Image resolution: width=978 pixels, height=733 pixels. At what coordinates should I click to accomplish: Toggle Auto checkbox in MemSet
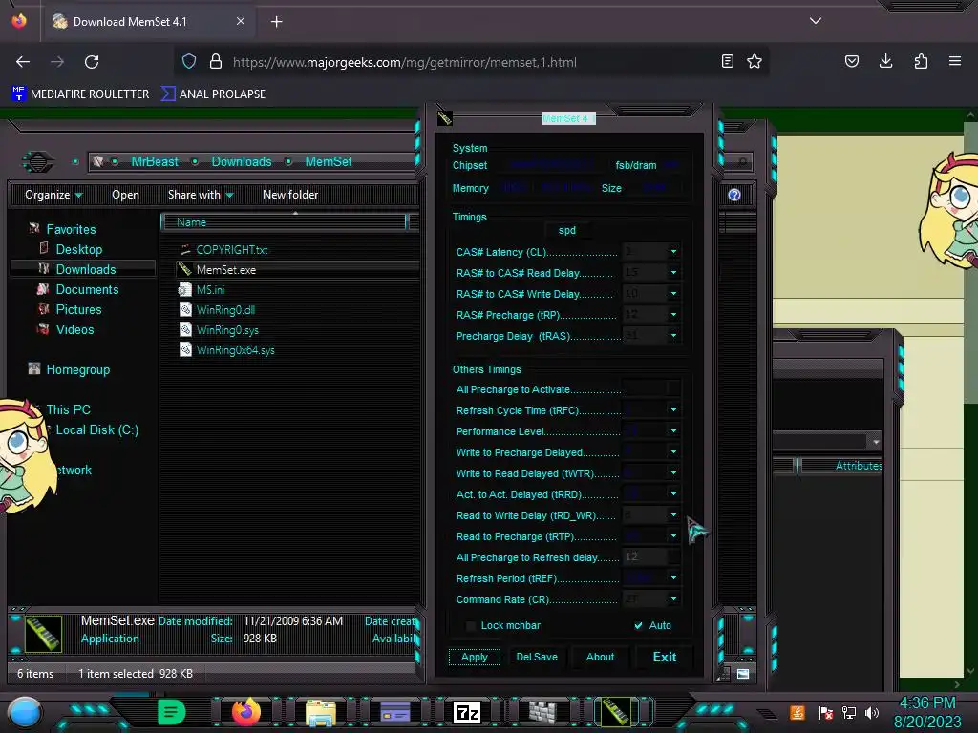pyautogui.click(x=638, y=626)
